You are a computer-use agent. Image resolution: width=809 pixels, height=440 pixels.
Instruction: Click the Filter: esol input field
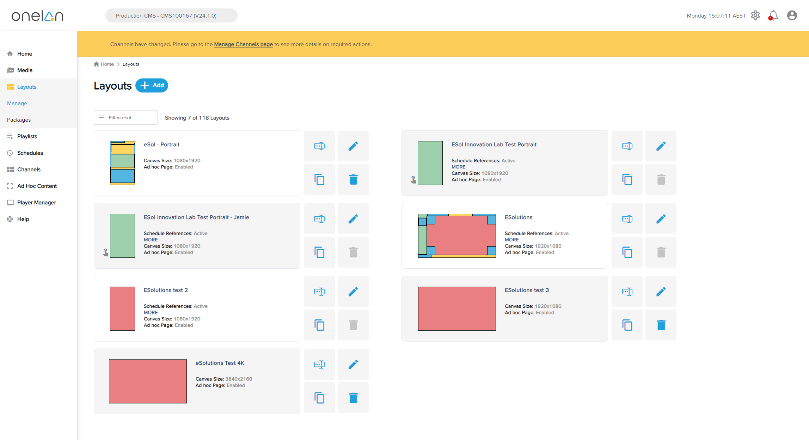coord(126,117)
